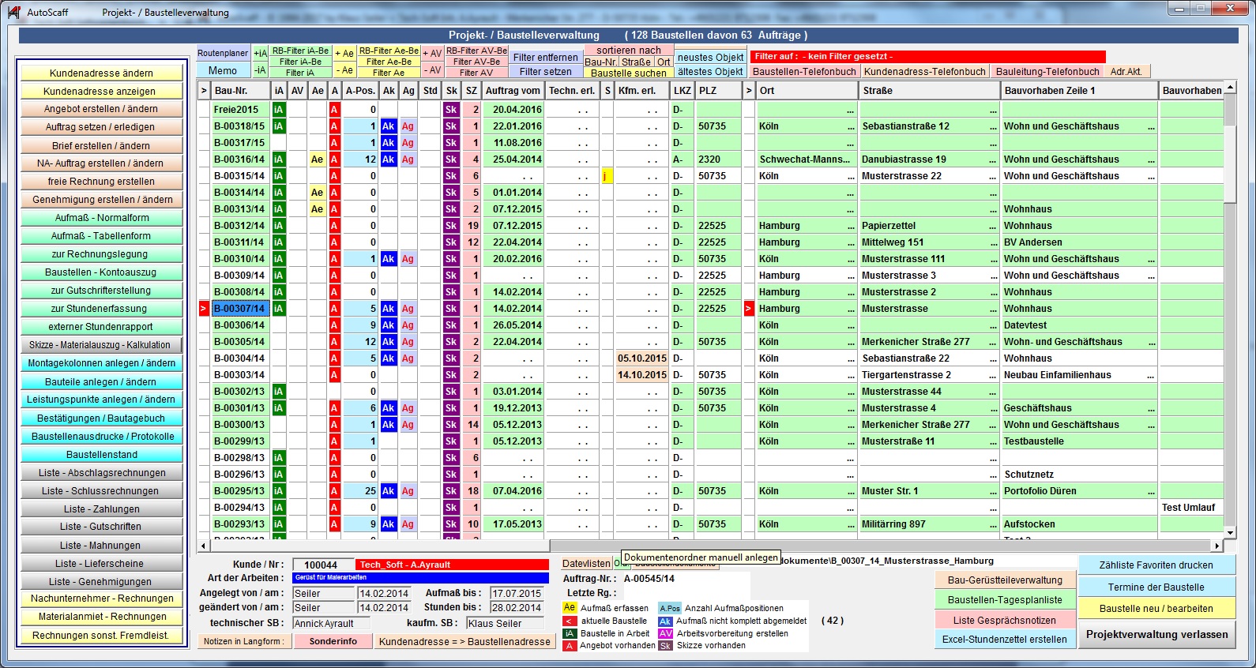This screenshot has height=668, width=1256.
Task: Click the blue Ak icon in row B-00316/14
Action: (x=388, y=159)
